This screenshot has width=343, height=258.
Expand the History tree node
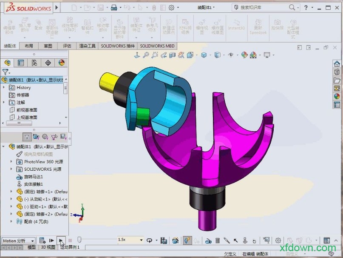click(x=4, y=87)
